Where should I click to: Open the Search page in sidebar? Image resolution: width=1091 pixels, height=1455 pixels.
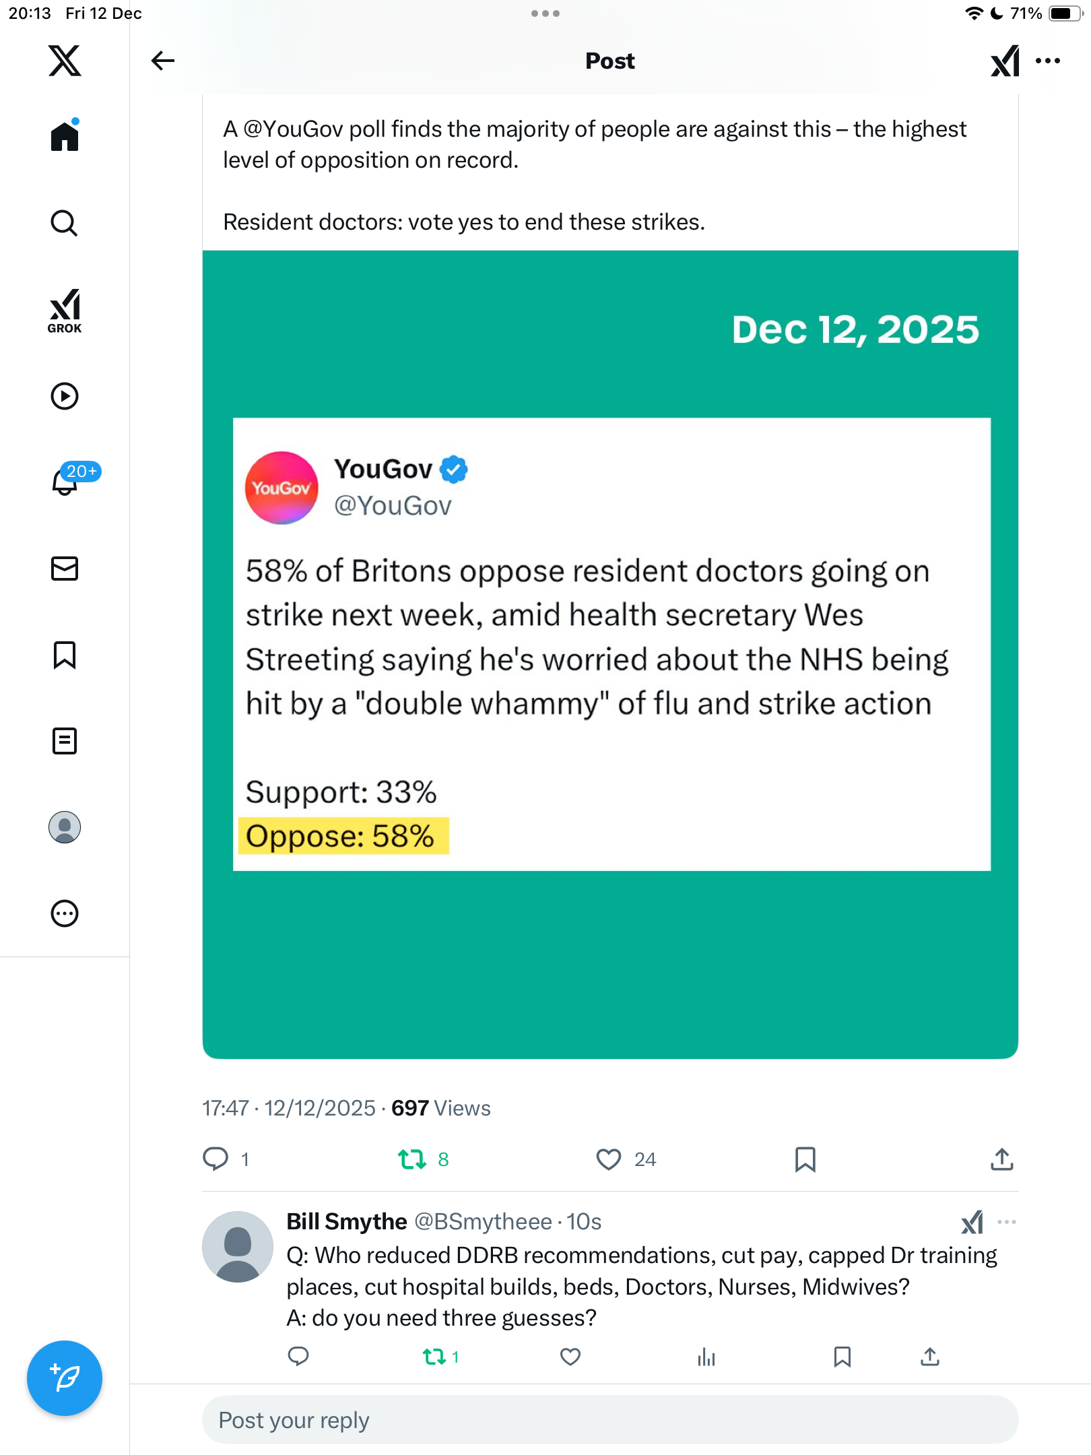(x=65, y=223)
